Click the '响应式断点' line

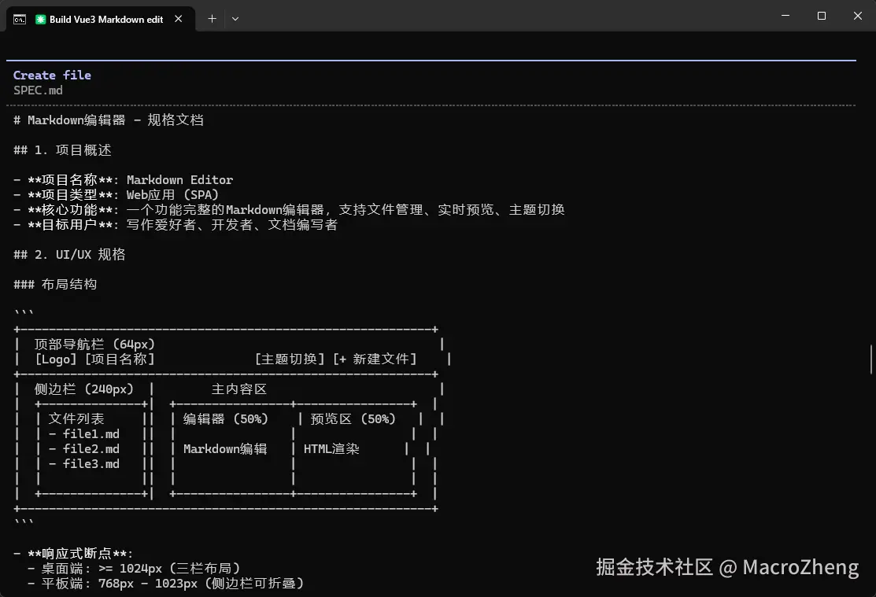pos(73,554)
